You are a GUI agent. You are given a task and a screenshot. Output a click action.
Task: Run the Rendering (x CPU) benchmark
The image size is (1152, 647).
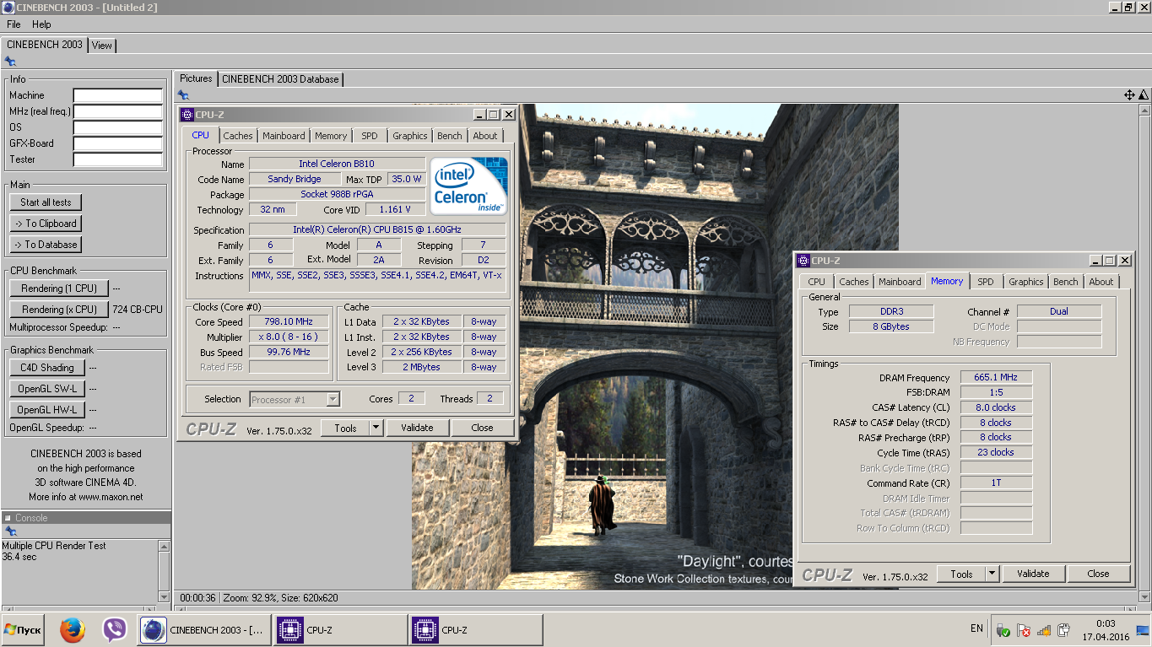[59, 310]
